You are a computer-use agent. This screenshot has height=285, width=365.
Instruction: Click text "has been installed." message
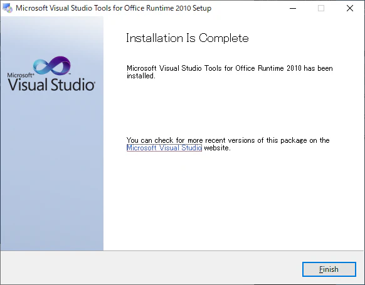pyautogui.click(x=230, y=72)
